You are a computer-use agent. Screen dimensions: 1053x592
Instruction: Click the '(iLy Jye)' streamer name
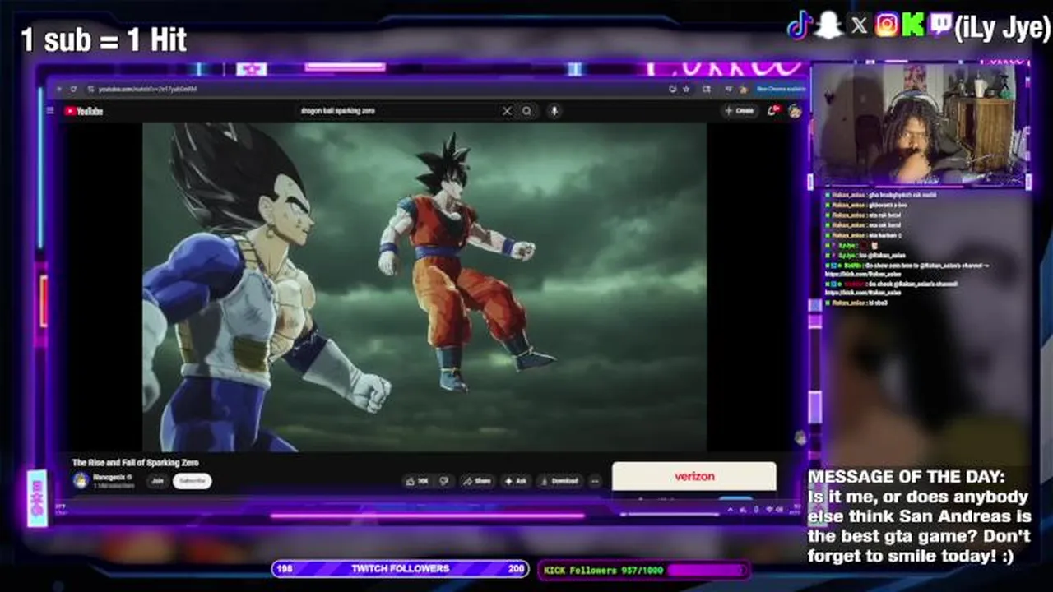[1002, 27]
